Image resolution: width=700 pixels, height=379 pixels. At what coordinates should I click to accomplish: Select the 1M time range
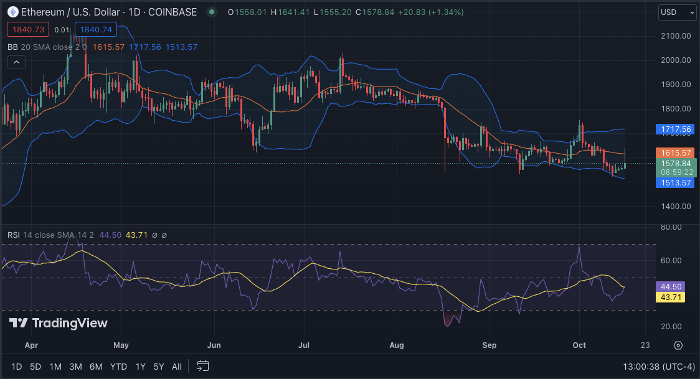tap(55, 367)
